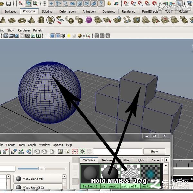193x193 pixels.
Task: Click the Extrude cube icon with blue face
Action: pos(117,20)
